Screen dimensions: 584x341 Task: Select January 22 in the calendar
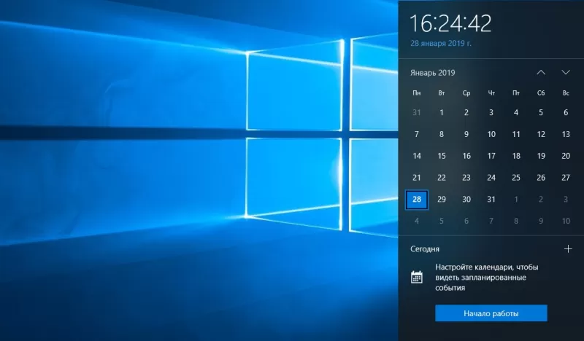click(442, 178)
